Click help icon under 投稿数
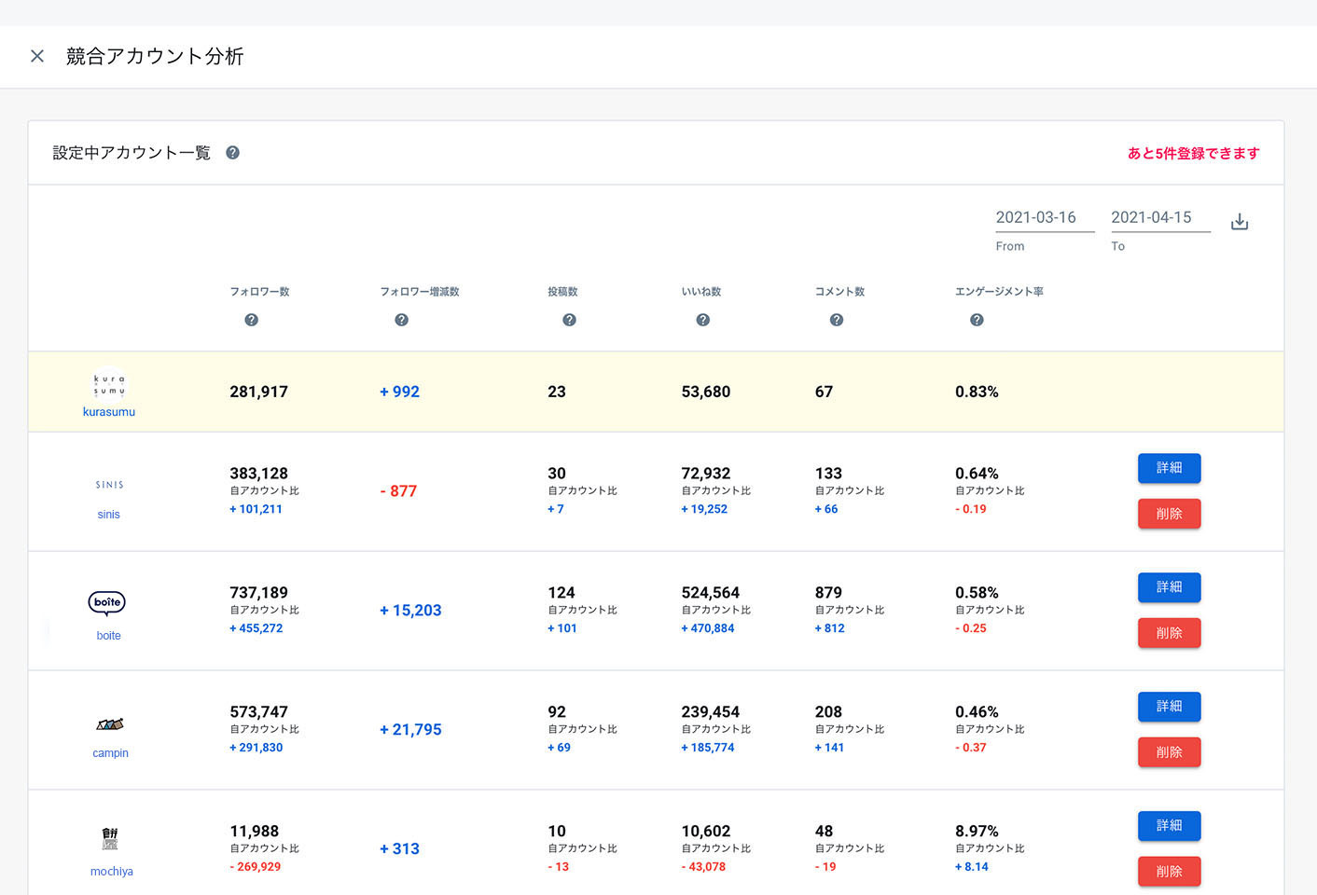The height and width of the screenshot is (895, 1317). point(569,320)
